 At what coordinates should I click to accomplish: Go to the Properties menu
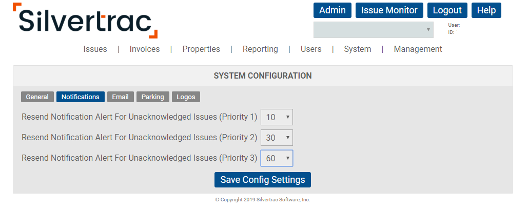[201, 49]
